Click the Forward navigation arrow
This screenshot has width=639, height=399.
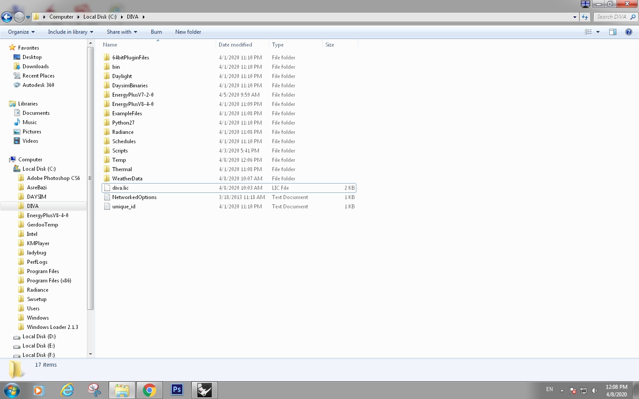19,17
